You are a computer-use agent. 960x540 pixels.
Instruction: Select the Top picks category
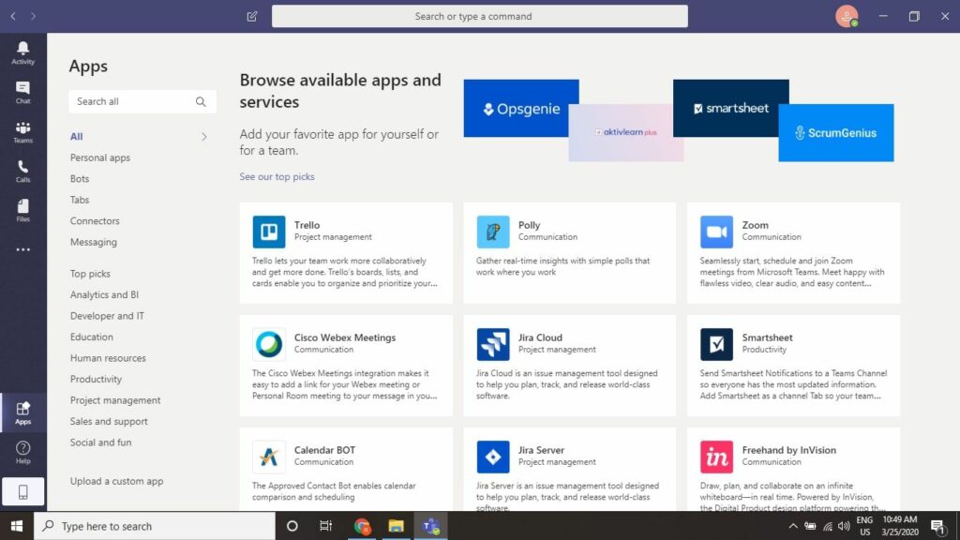point(90,274)
